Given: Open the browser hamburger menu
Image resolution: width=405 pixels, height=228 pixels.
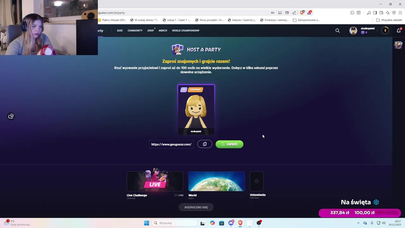Looking at the screenshot, I should click(400, 13).
